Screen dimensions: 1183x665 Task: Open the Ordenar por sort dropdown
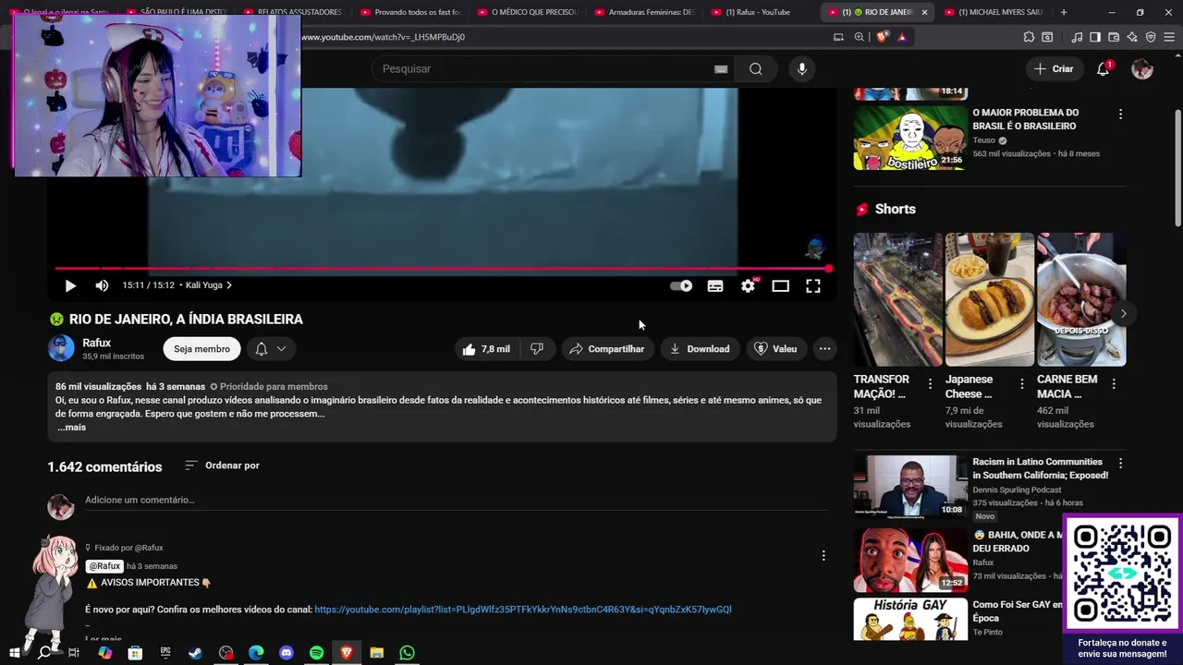(x=222, y=465)
